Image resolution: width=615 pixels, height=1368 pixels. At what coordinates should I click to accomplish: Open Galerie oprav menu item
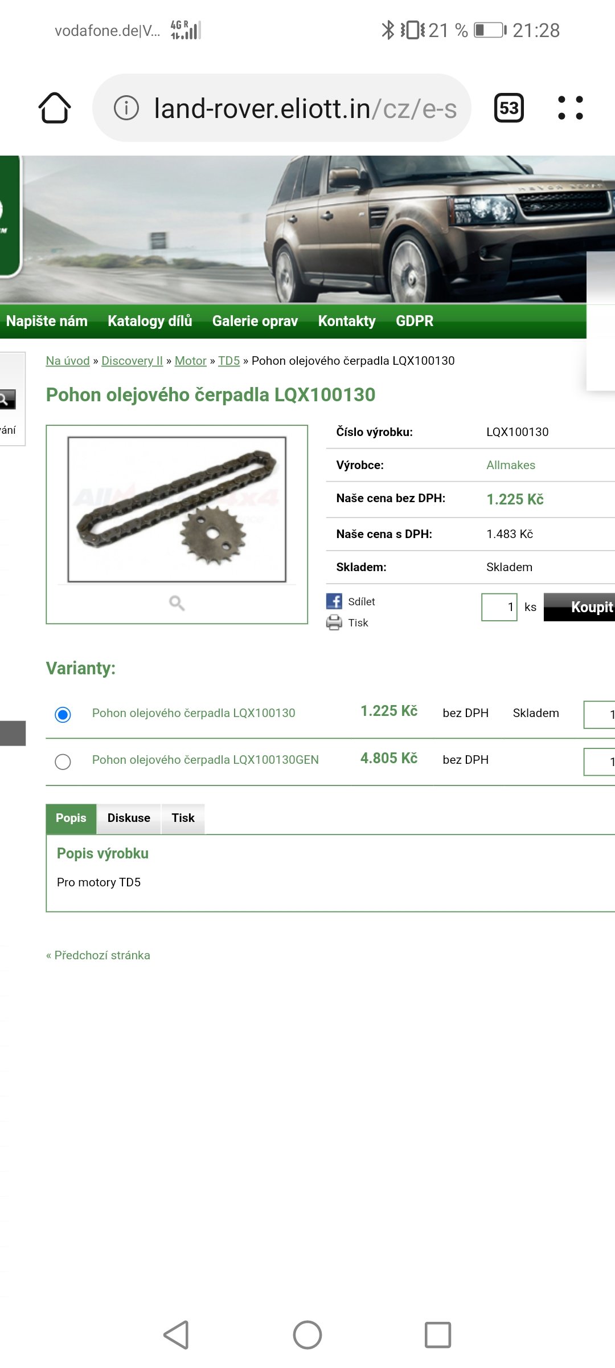[255, 321]
